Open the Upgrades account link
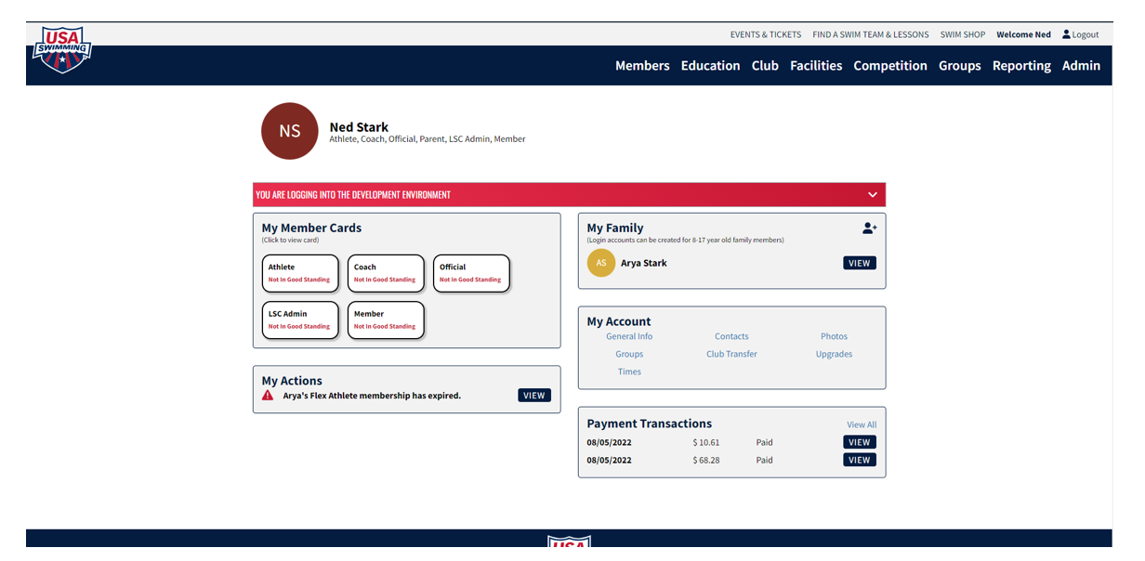Screen dimensions: 1145x561 click(834, 354)
